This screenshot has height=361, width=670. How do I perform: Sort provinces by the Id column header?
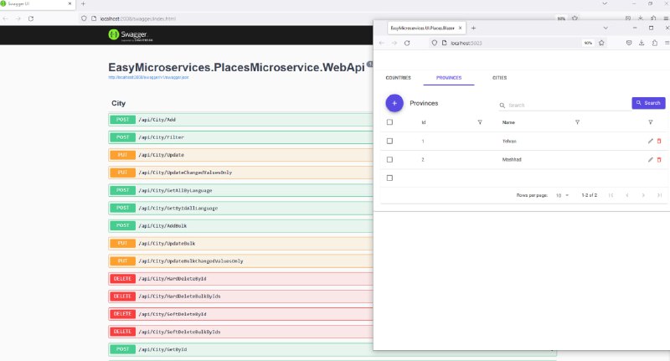click(x=424, y=122)
